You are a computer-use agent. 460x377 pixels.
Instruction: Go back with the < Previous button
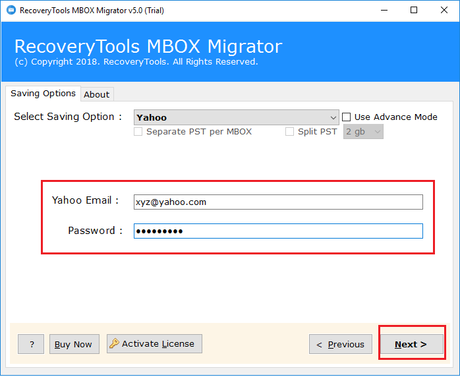coord(341,344)
